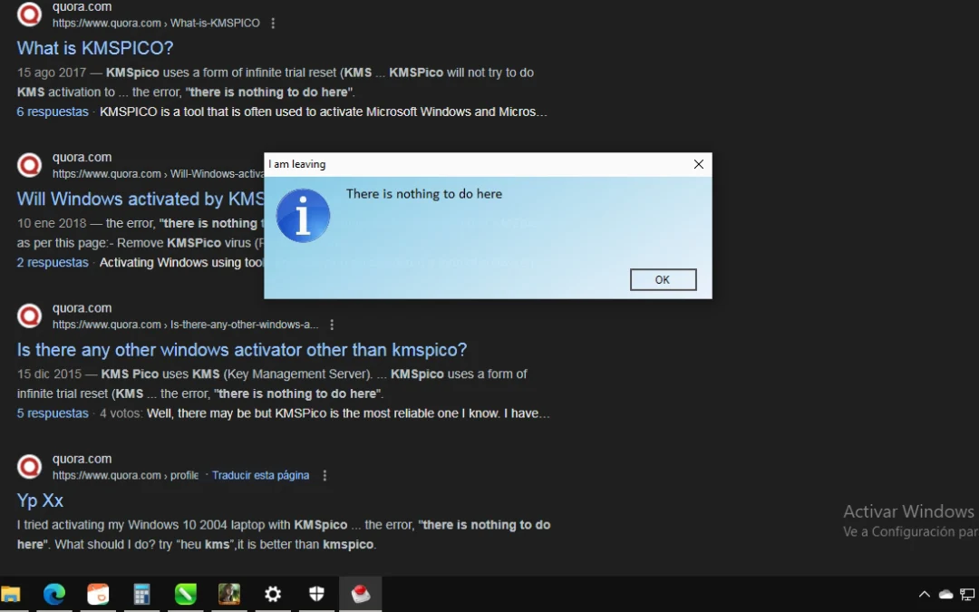Click the OneDrive cloud icon in system tray
This screenshot has width=979, height=612.
(945, 594)
